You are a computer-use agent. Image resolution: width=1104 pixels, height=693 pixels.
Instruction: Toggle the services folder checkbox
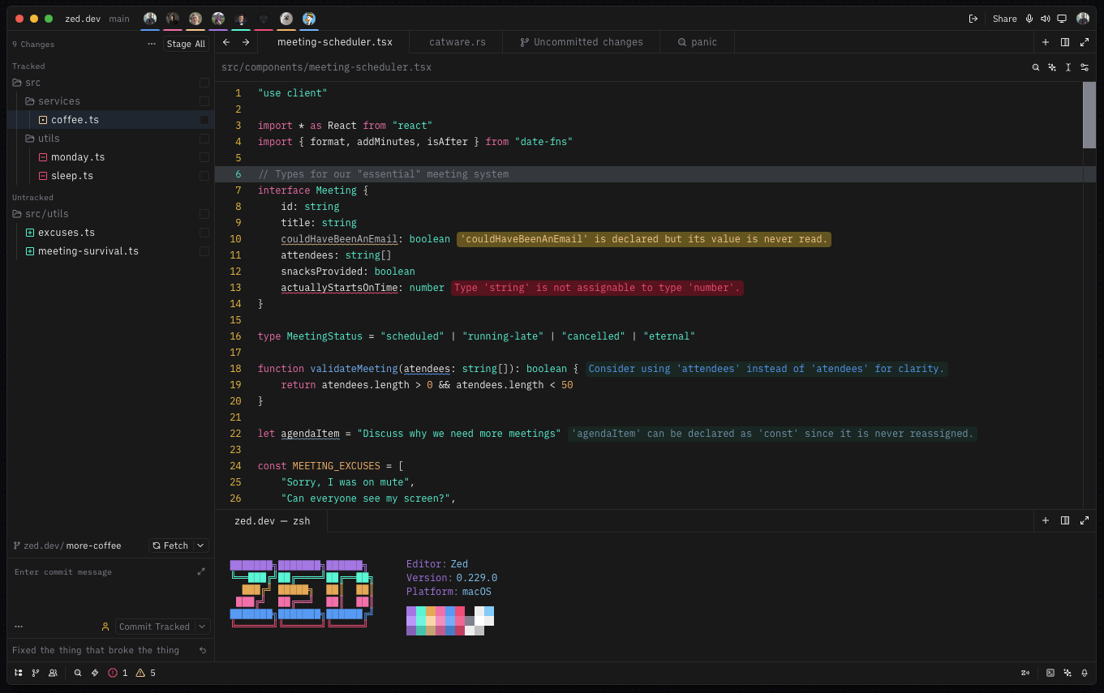point(204,101)
